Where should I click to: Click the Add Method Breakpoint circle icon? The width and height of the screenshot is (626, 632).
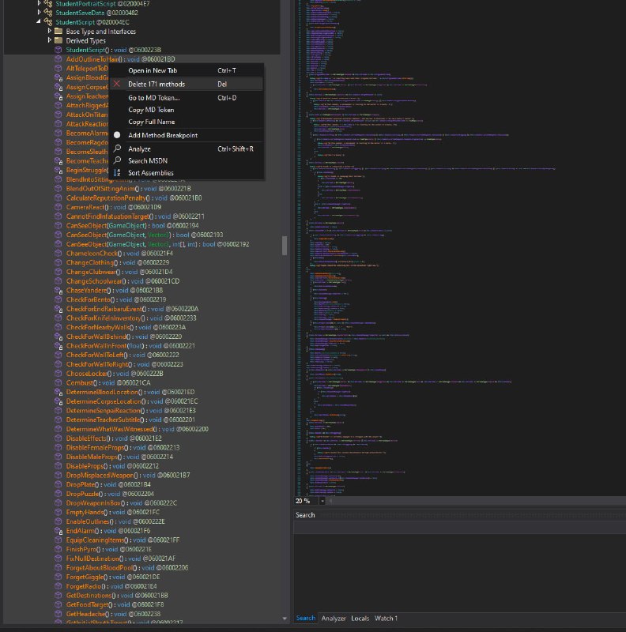click(x=117, y=135)
